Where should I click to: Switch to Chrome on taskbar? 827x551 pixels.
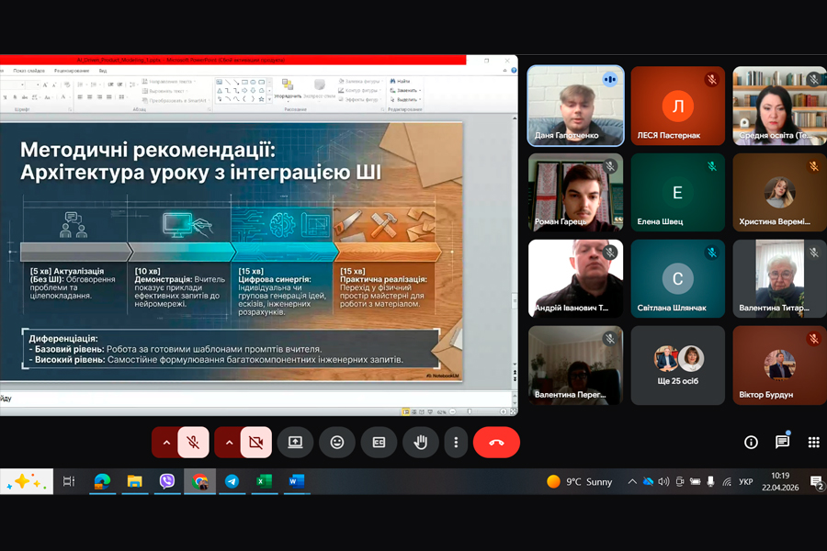(x=199, y=481)
